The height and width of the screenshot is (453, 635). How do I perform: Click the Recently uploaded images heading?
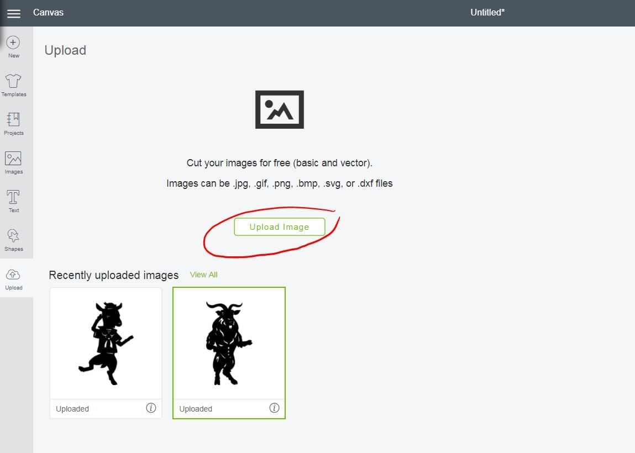click(114, 275)
